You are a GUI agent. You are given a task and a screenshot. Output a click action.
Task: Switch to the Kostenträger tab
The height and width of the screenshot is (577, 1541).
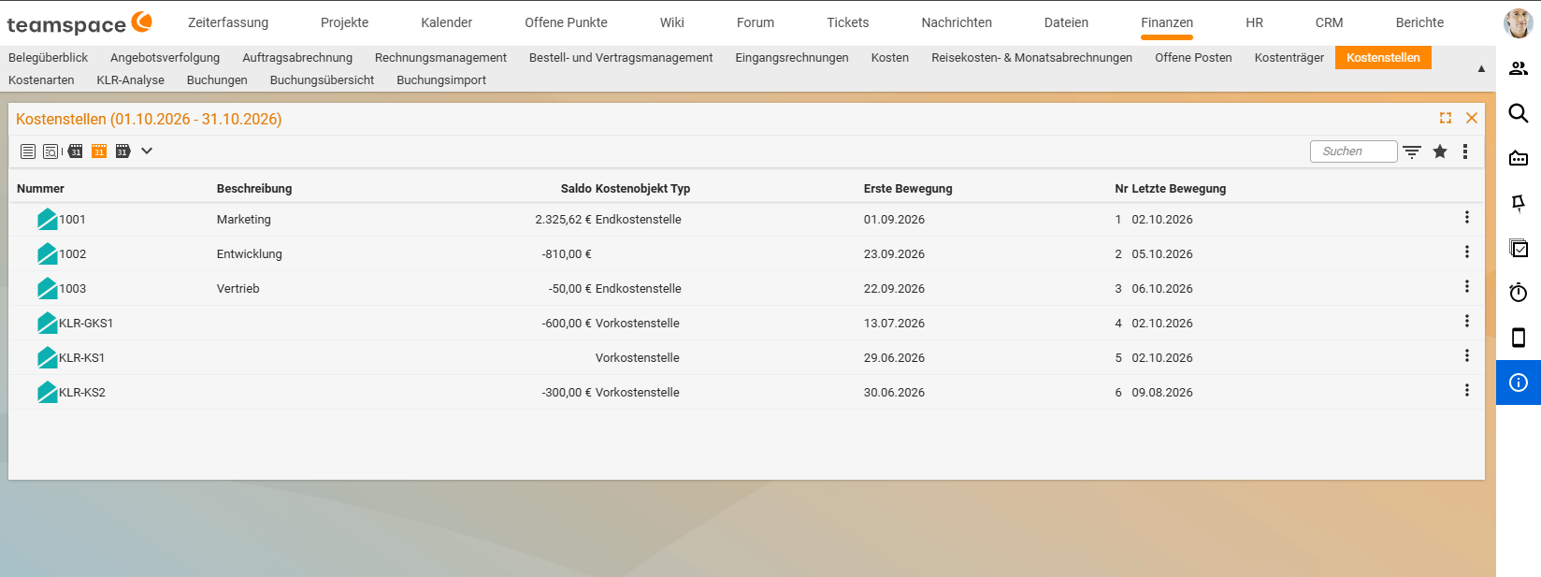click(1289, 58)
